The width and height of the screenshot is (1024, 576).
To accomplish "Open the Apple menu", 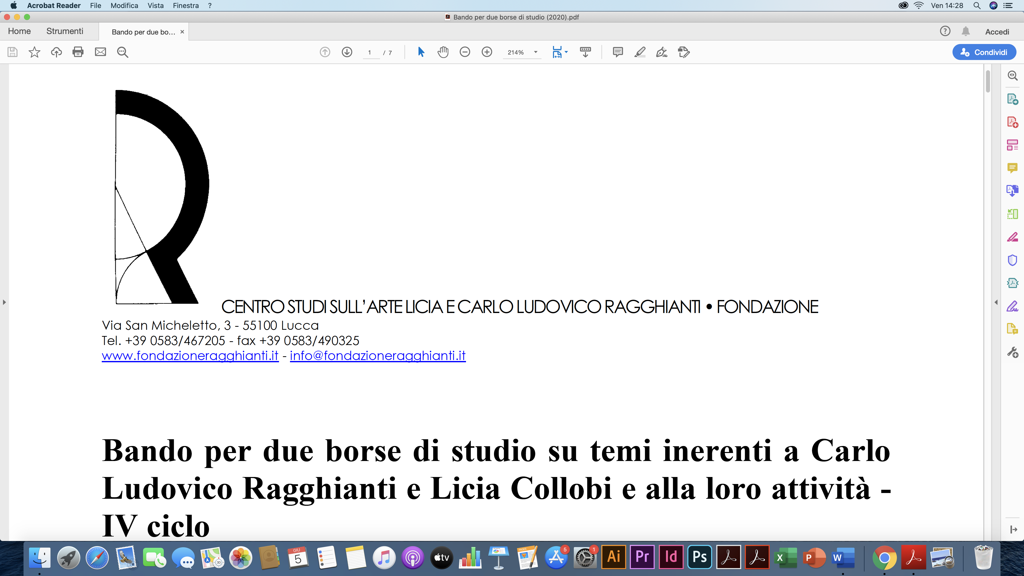I will pyautogui.click(x=13, y=5).
